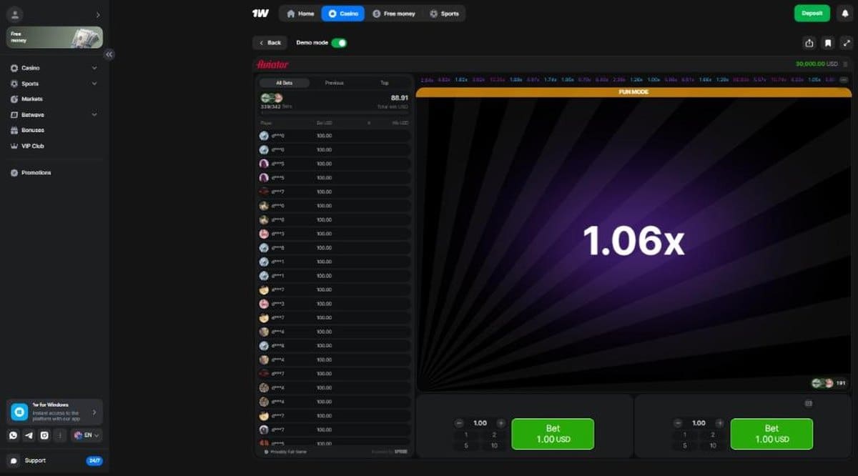Open VIP Club crown icon

pyautogui.click(x=14, y=146)
